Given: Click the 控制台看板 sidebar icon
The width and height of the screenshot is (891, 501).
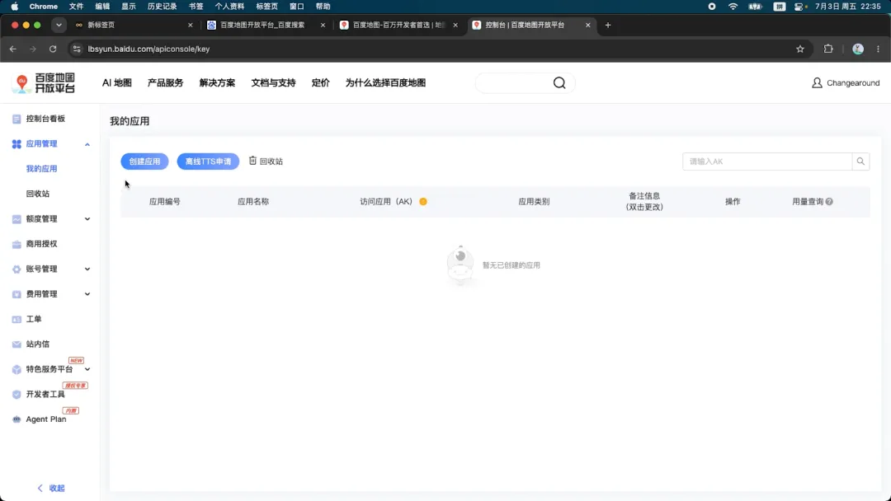Looking at the screenshot, I should [16, 119].
